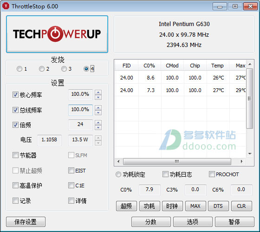This screenshot has height=232, width=260.
Task: Click the 核心频率 100.0% value field
Action: pos(80,94)
